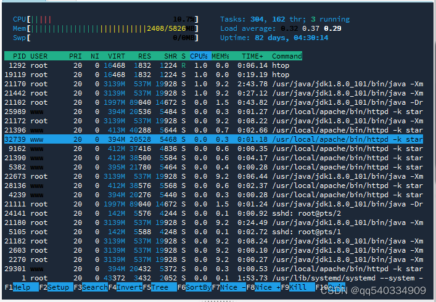
Task: Select httpd process row PID 25989
Action: click(213, 112)
